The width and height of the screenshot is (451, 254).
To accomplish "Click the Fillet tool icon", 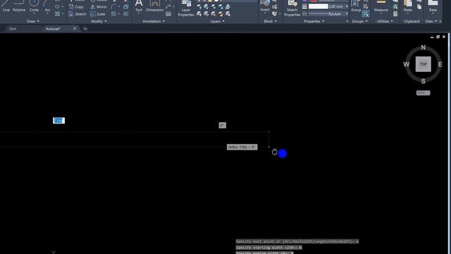I will pyautogui.click(x=114, y=6).
